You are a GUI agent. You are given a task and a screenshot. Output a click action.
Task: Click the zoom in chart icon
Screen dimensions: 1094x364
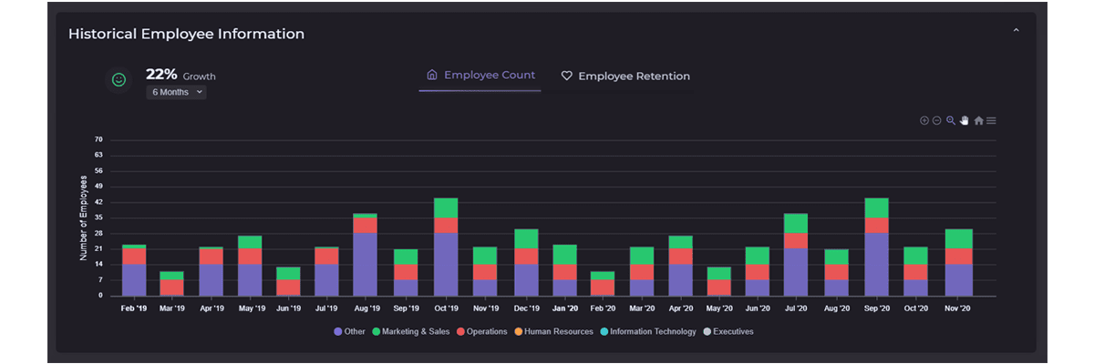[924, 120]
